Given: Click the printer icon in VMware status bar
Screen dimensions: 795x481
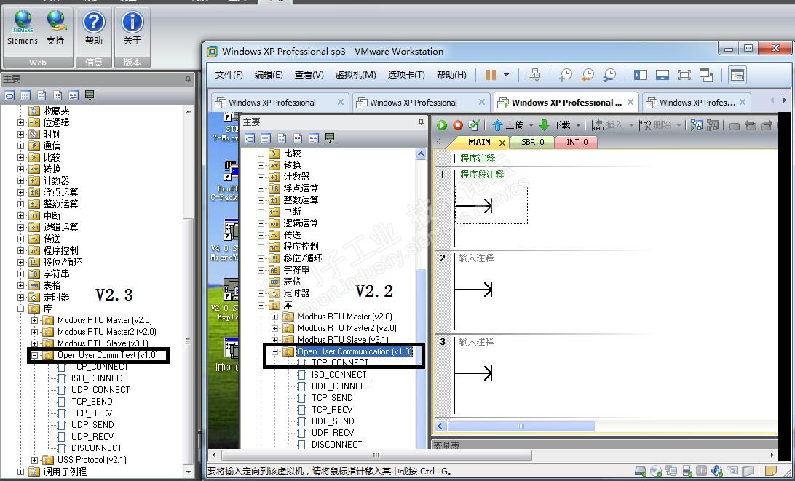Looking at the screenshot, I should point(687,471).
